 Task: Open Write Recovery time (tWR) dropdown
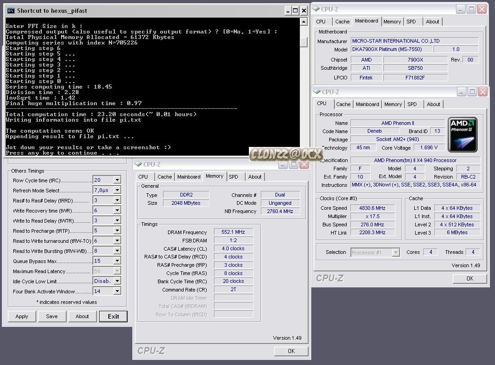tap(117, 210)
